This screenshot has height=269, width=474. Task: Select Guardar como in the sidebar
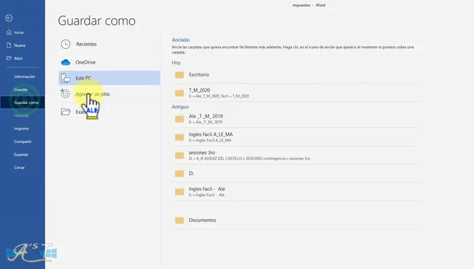(x=22, y=102)
